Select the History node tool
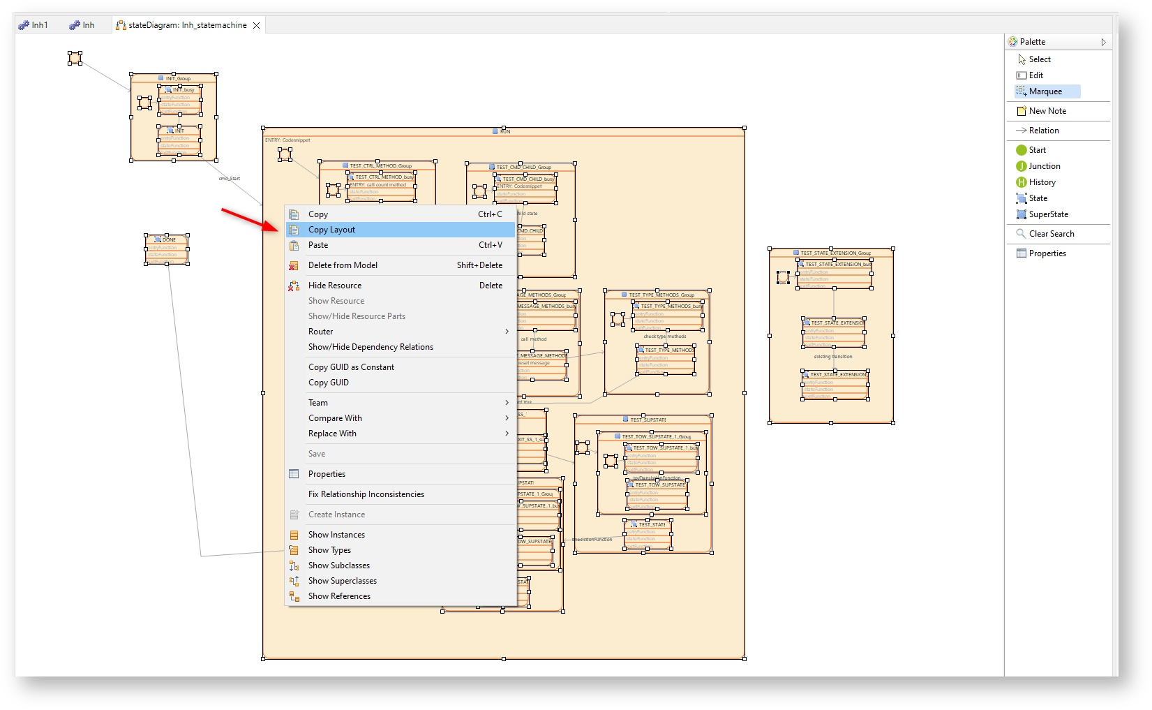1152x710 pixels. [x=1042, y=182]
